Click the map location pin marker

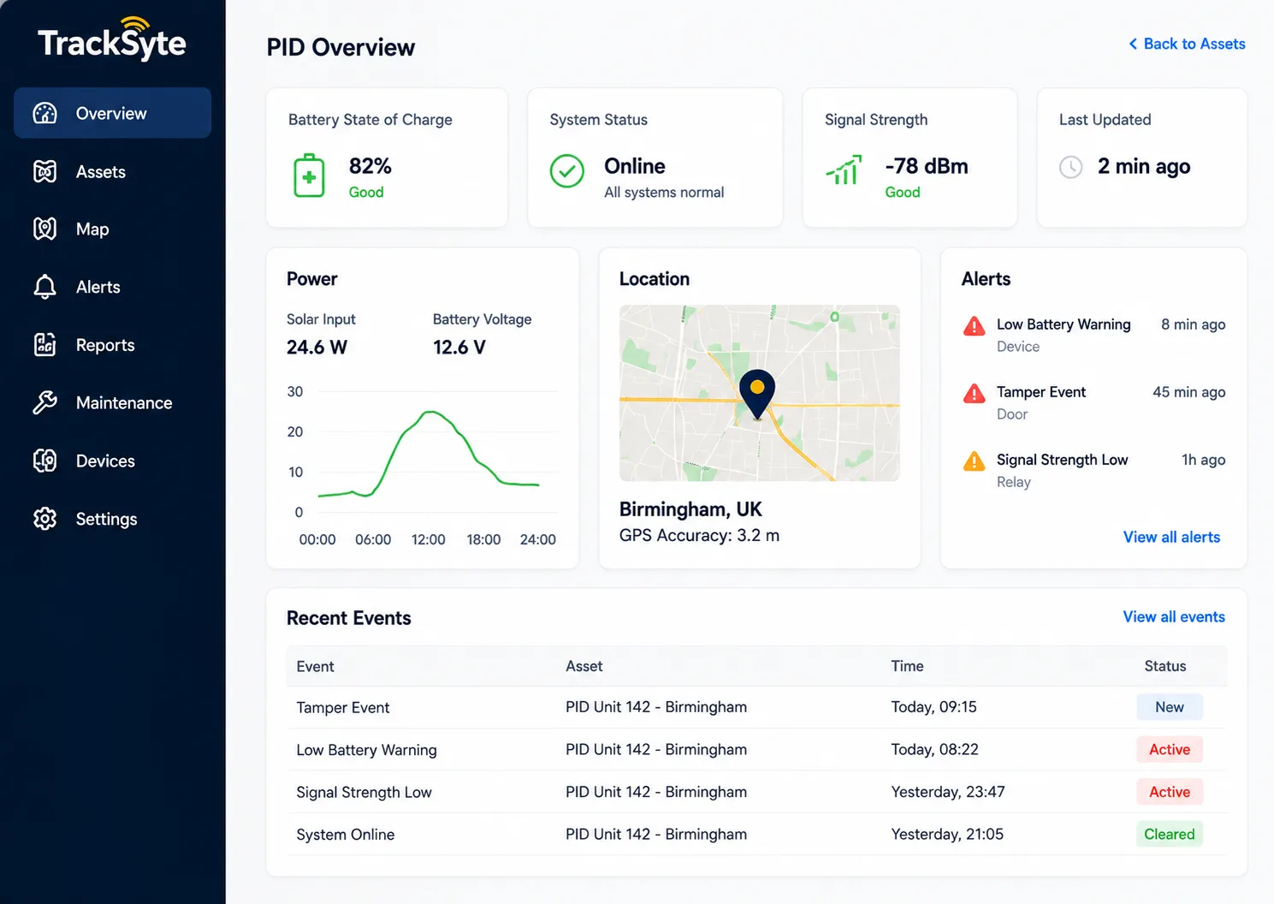[757, 395]
